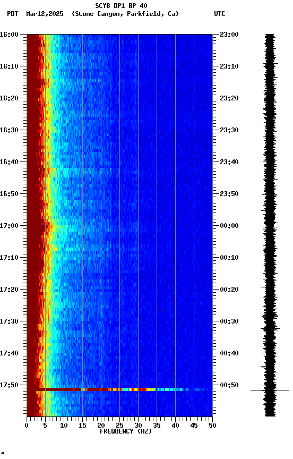The height and width of the screenshot is (459, 293).
Task: Click the 15 Hz frequency tick label
Action: coord(82,426)
